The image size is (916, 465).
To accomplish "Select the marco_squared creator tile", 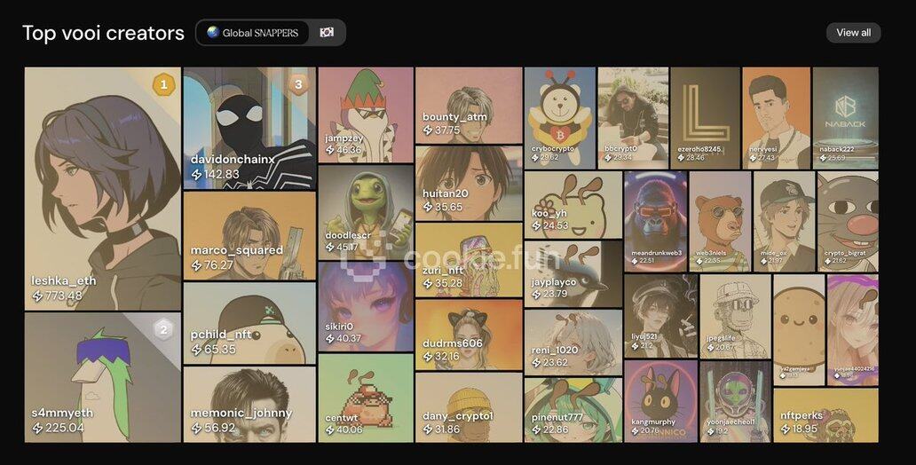I will [249, 236].
